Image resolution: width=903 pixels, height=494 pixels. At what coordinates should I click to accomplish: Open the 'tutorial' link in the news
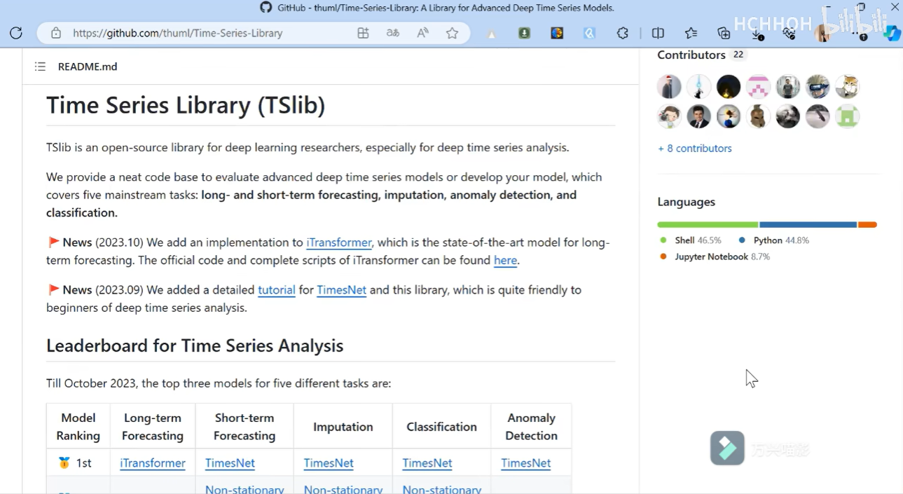point(277,290)
